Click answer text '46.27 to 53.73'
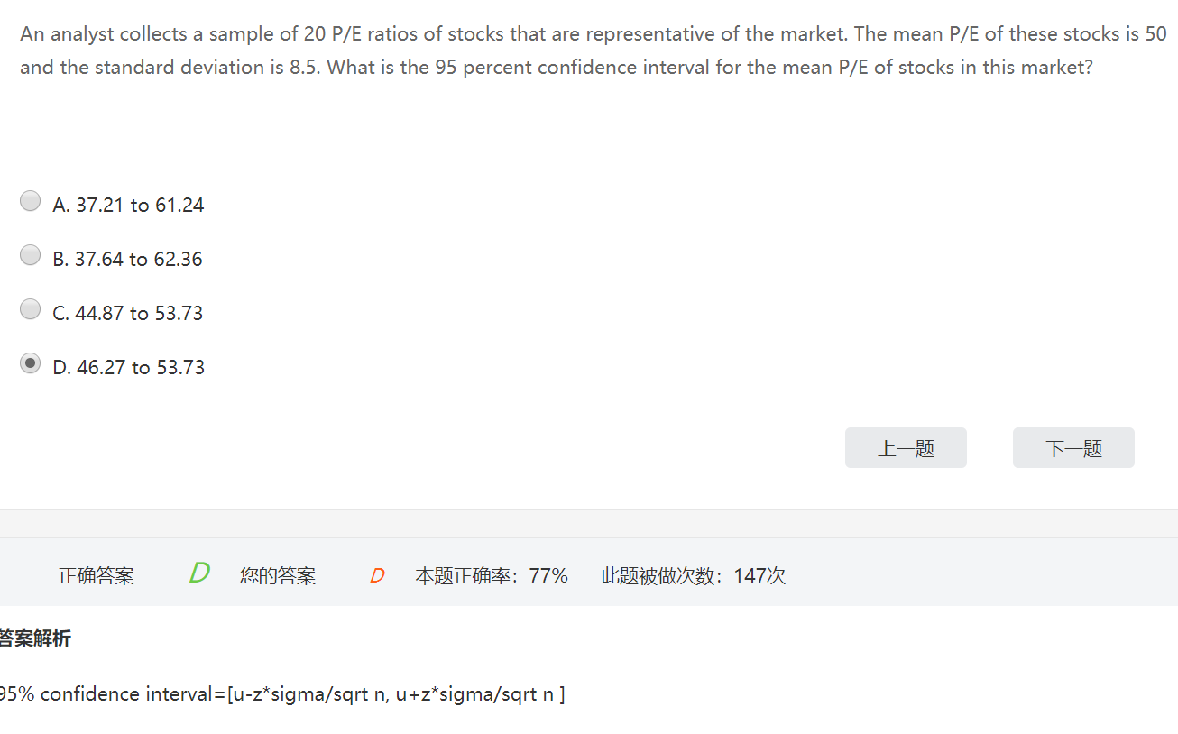 pyautogui.click(x=140, y=368)
